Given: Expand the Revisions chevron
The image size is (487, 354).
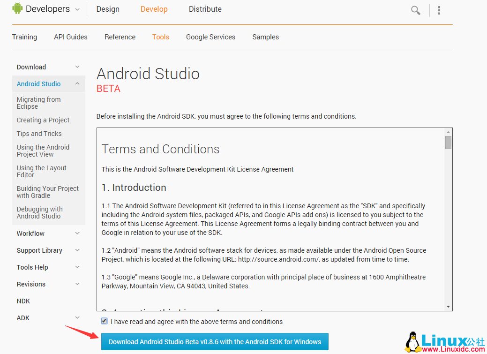Looking at the screenshot, I should tap(77, 284).
